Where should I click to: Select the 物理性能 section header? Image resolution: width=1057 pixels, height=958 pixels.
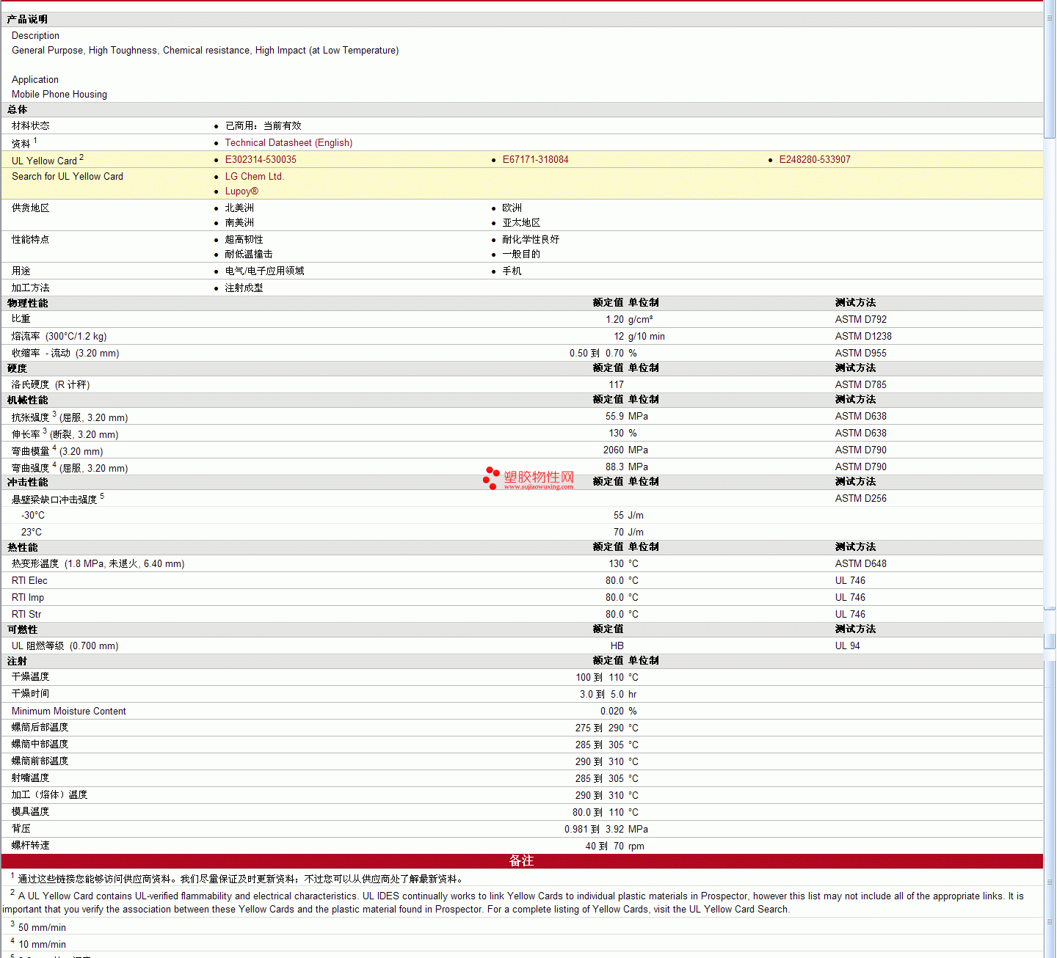click(x=27, y=303)
